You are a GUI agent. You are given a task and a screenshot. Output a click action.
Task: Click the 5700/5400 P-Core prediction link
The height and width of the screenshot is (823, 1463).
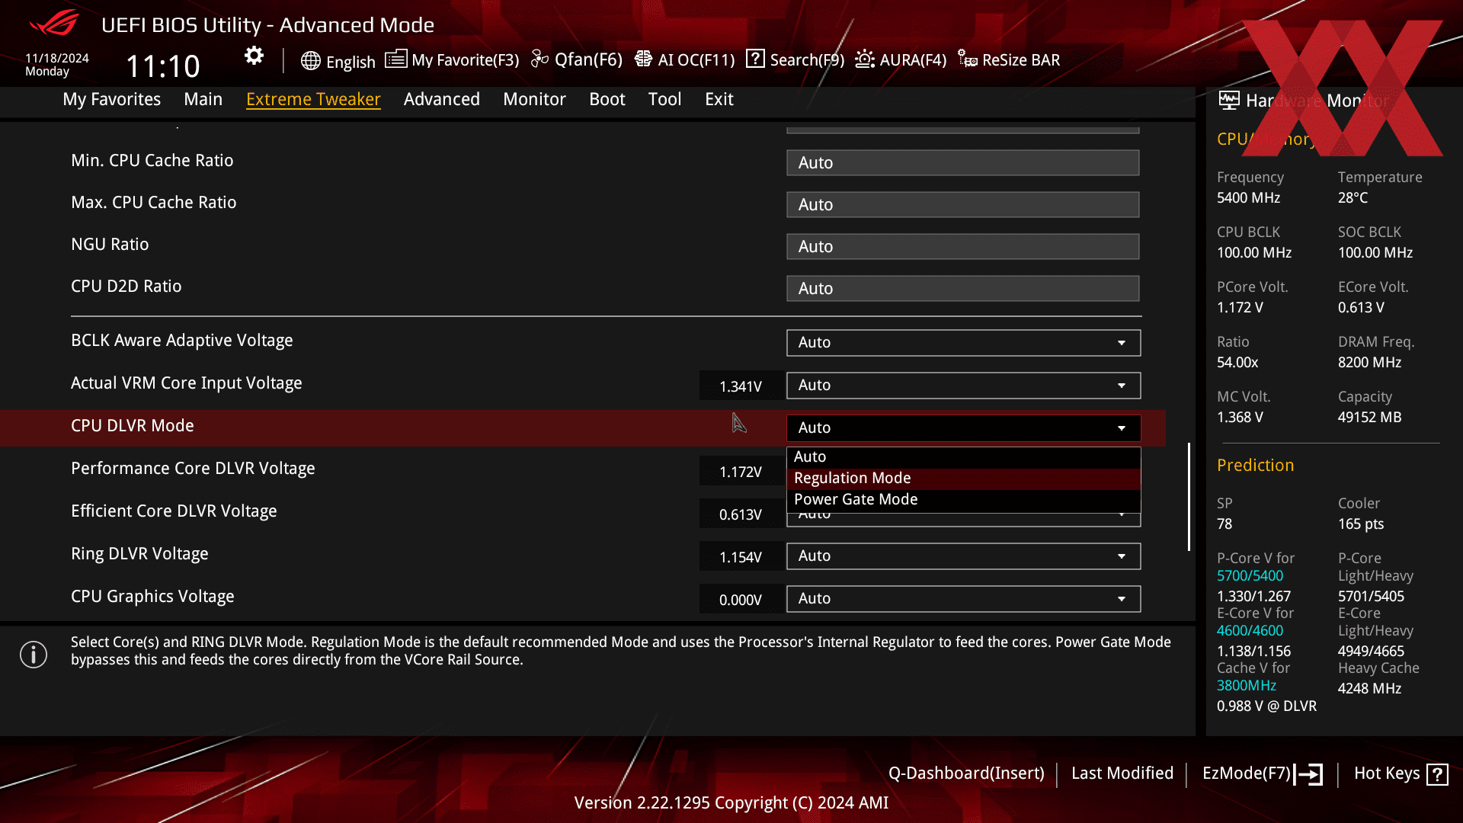(1250, 576)
